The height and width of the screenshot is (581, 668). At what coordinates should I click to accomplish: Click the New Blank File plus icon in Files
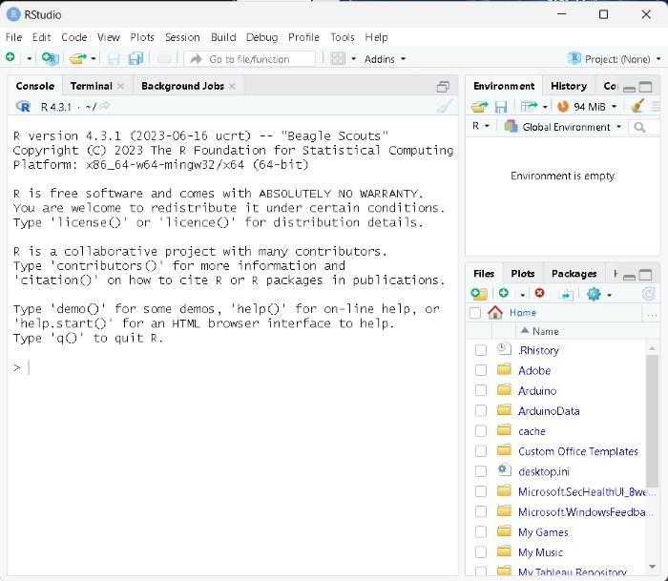click(504, 293)
